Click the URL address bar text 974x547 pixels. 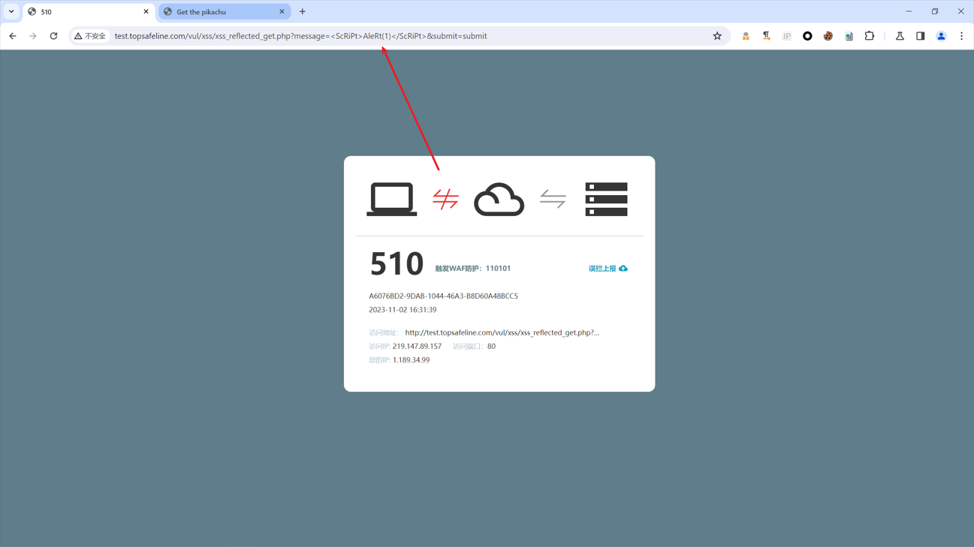[300, 36]
